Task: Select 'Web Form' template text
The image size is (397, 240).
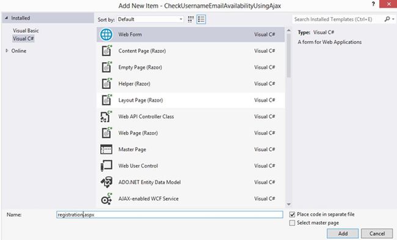Action: coord(130,34)
